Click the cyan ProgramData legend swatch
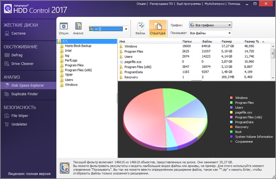 [x=231, y=122]
